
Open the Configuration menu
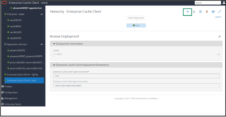11,92
